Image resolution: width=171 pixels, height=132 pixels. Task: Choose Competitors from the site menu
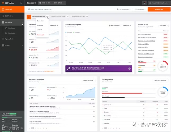point(41,21)
